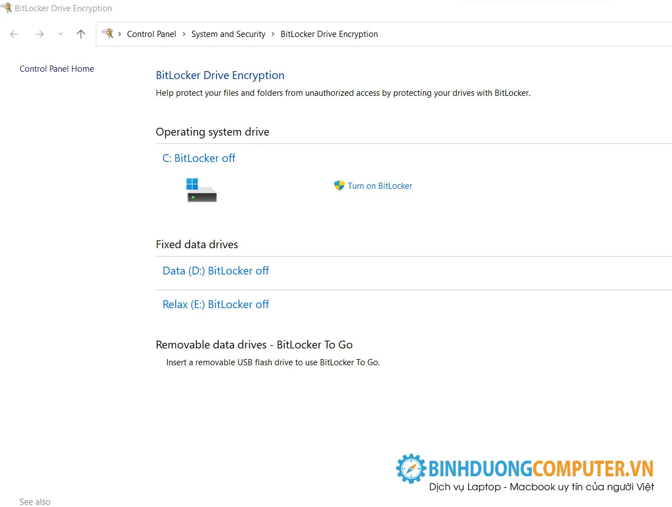672x507 pixels.
Task: Click the Fixed data drives heading
Action: point(197,245)
